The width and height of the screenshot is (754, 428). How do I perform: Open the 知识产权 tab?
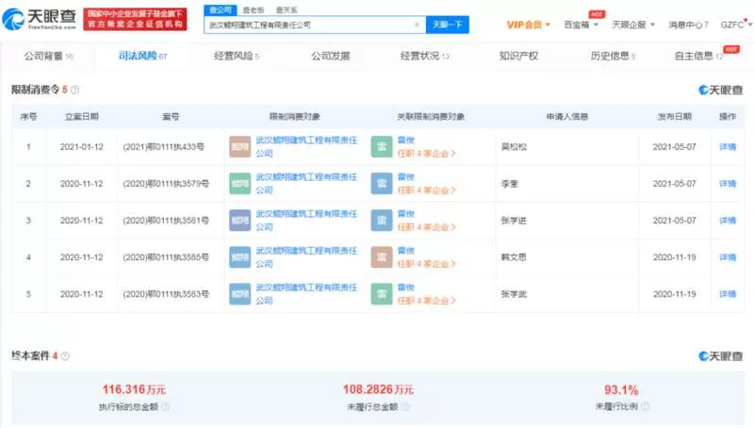pos(518,57)
